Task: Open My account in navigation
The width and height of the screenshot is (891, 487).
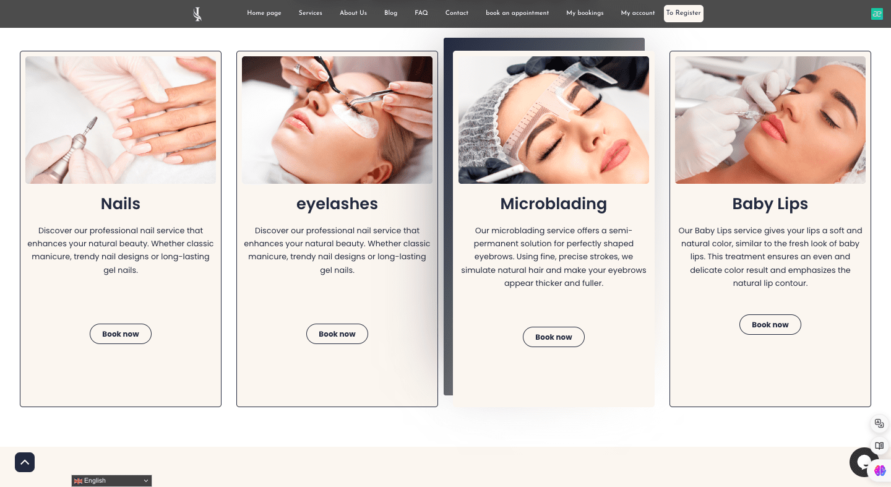Action: [x=638, y=13]
